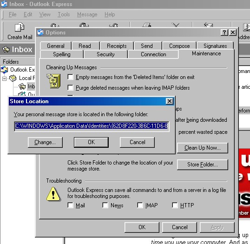Click the Options dialog help question button
Viewport: 250px width, 244px height.
(x=224, y=33)
